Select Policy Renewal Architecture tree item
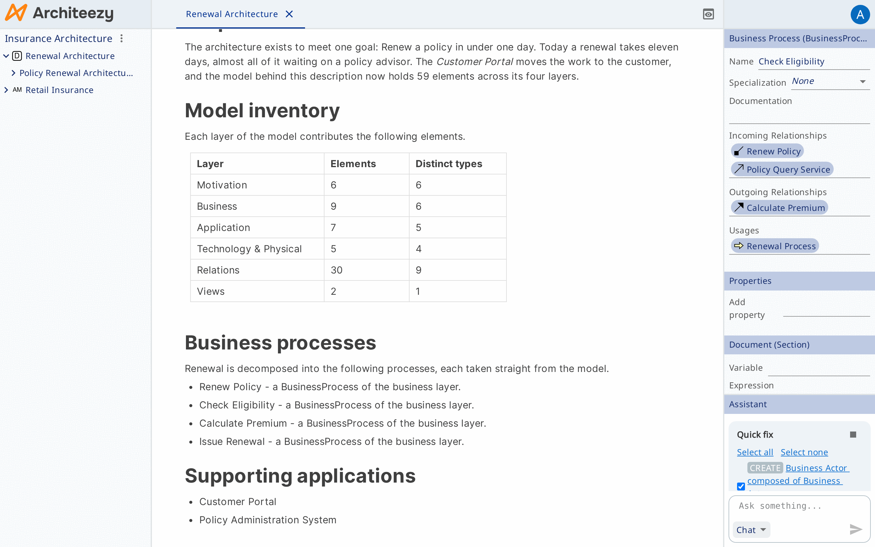875x547 pixels. coord(76,73)
